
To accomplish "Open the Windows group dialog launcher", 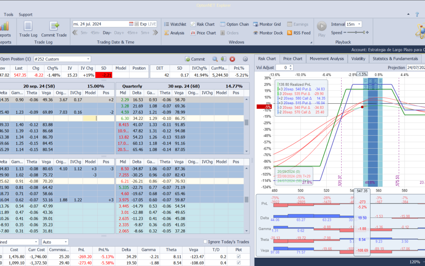I will pyautogui.click(x=311, y=42).
